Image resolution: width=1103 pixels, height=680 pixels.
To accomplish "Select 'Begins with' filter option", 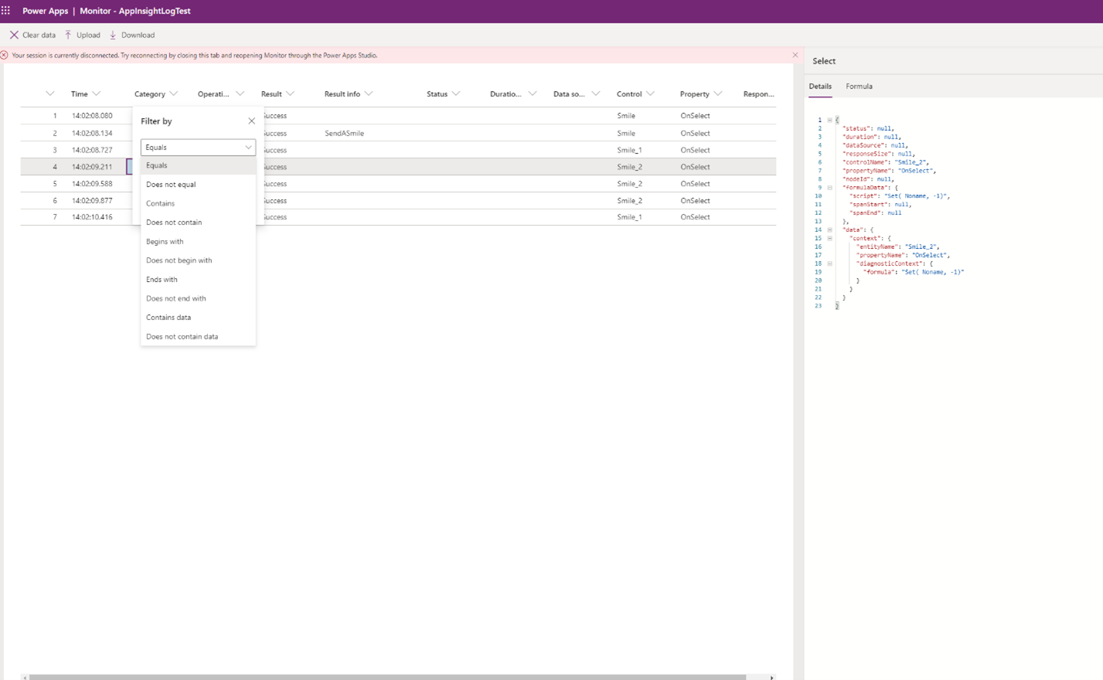I will pyautogui.click(x=165, y=241).
